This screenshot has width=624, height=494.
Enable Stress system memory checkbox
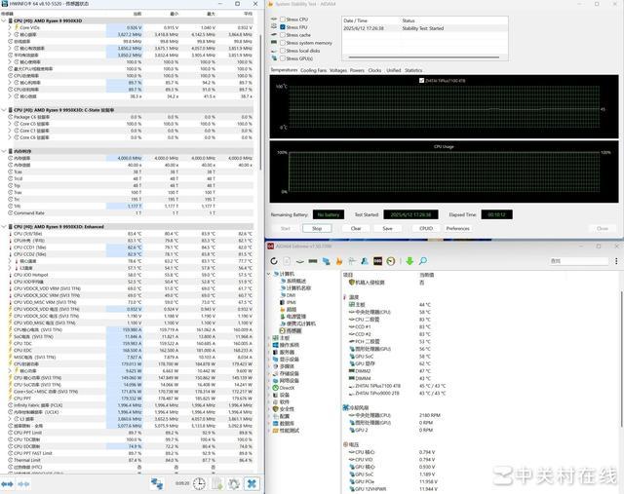pyautogui.click(x=283, y=43)
